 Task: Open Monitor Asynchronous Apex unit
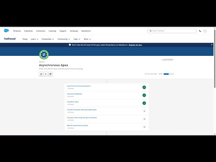pyautogui.click(x=77, y=126)
